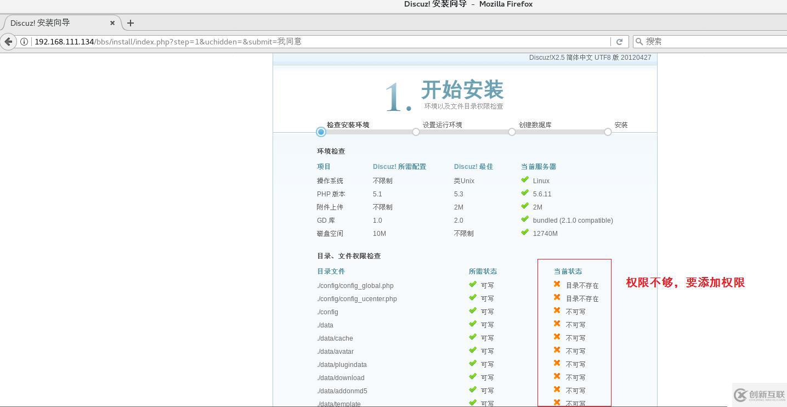787x407 pixels.
Task: Click the search magnifier icon
Action: tap(639, 41)
